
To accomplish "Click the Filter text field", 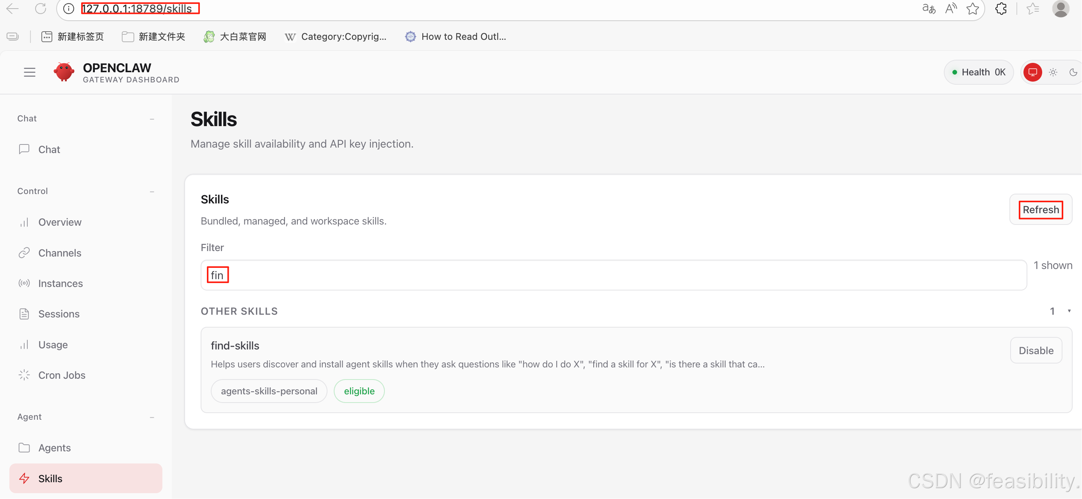I will (613, 275).
